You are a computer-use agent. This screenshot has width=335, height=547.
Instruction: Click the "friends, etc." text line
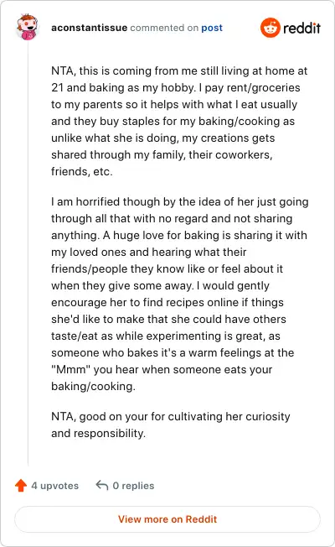click(x=82, y=172)
